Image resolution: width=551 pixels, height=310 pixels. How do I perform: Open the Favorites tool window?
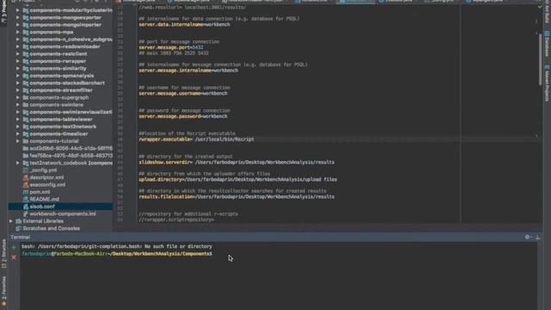(x=3, y=290)
